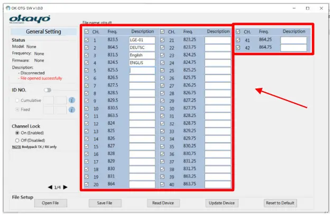Click description field for channel 5

(142, 71)
